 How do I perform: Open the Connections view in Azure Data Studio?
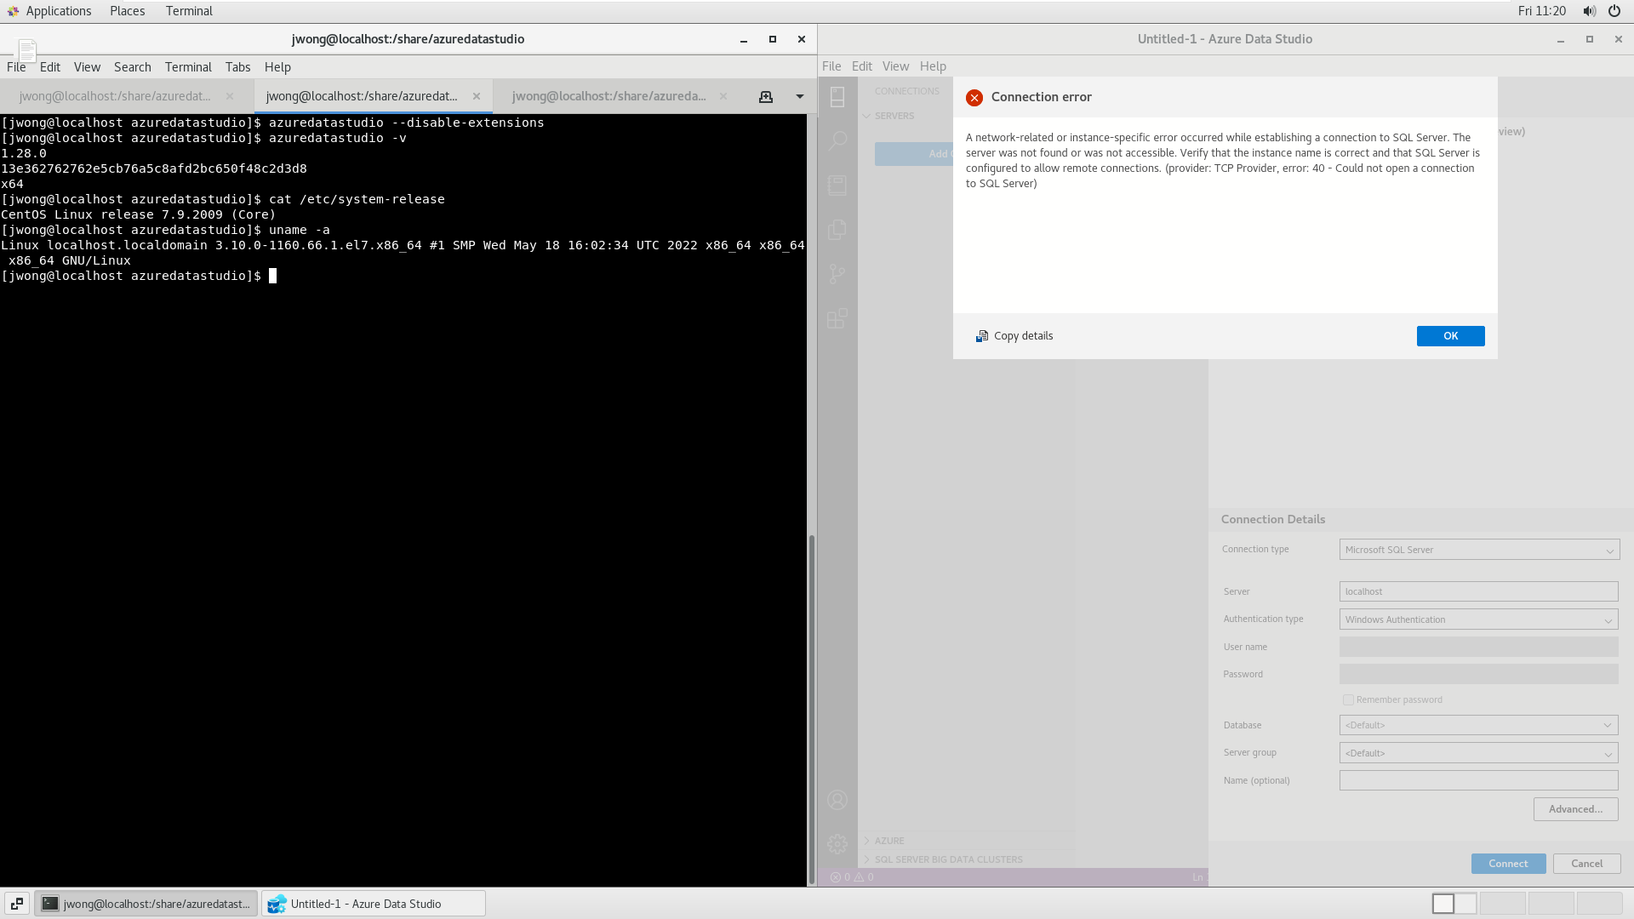point(837,97)
